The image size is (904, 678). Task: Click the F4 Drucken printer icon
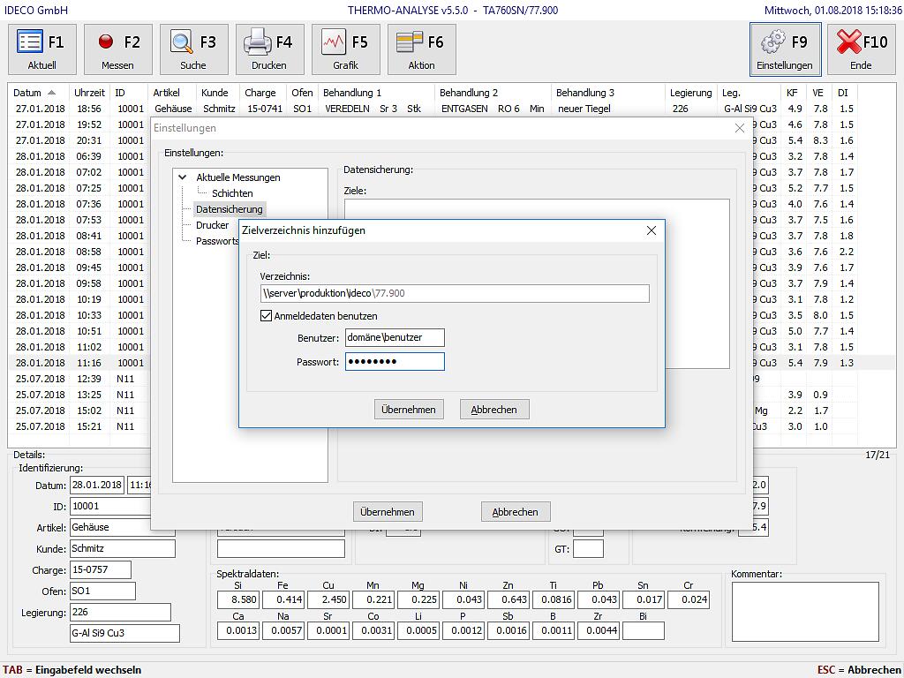coord(269,49)
